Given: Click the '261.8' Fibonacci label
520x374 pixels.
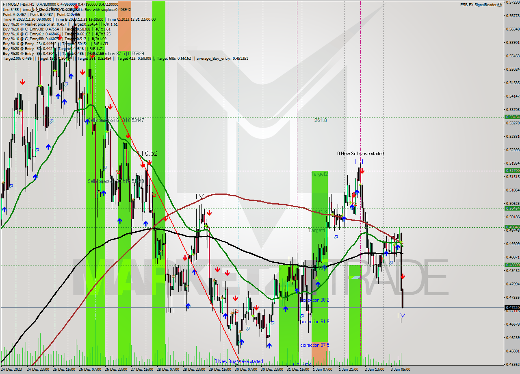Looking at the screenshot, I should (321, 120).
